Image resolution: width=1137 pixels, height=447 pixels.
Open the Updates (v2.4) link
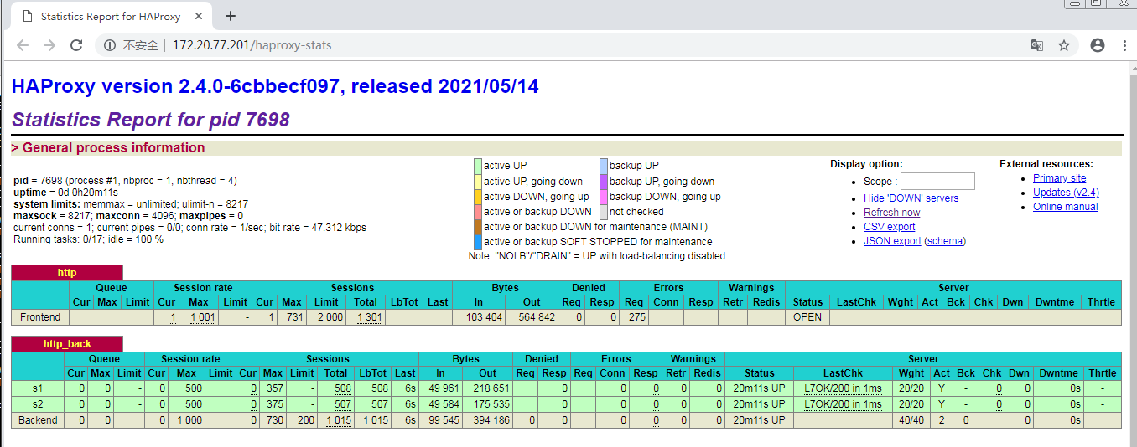pyautogui.click(x=1066, y=193)
